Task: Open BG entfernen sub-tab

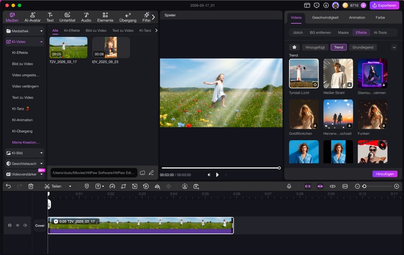Action: (320, 32)
